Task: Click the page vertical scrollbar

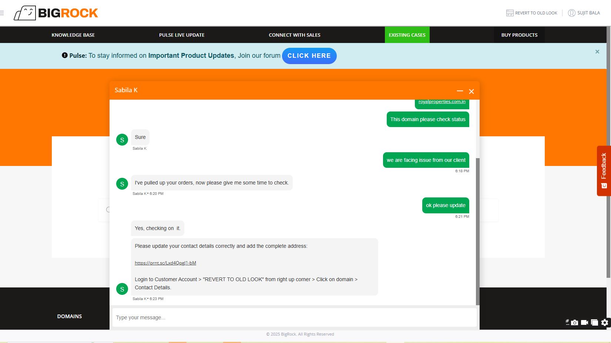Action: pyautogui.click(x=608, y=152)
